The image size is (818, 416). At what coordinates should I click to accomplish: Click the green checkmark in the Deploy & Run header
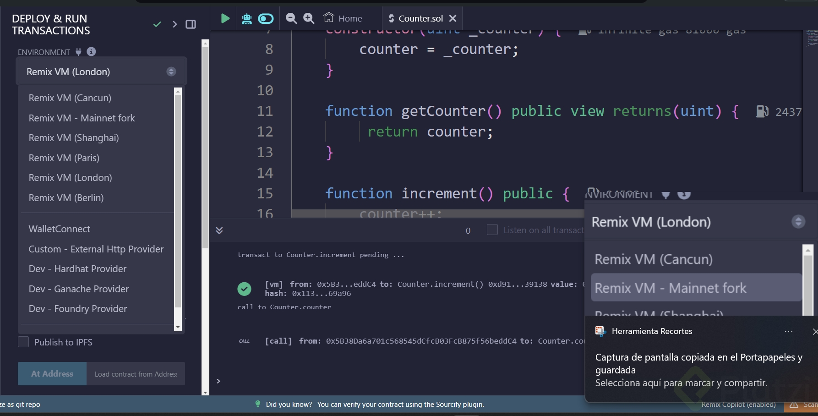click(157, 24)
